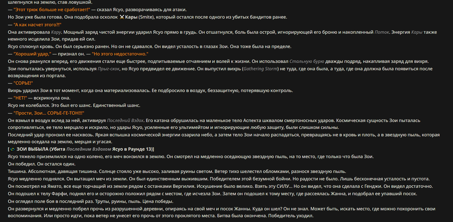Image resolution: width=453 pixels, height=222 pixels.
Task: Click the italic term Прыг-скок
Action: 108,69
